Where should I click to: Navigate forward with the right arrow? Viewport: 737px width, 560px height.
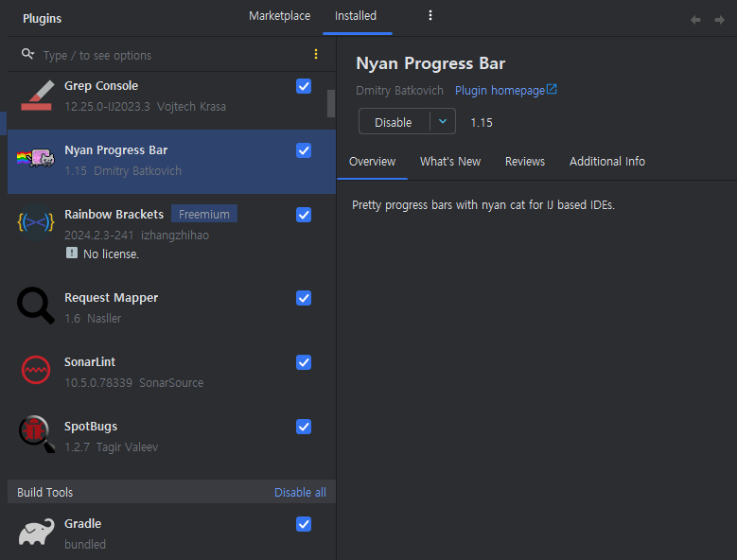[x=719, y=20]
